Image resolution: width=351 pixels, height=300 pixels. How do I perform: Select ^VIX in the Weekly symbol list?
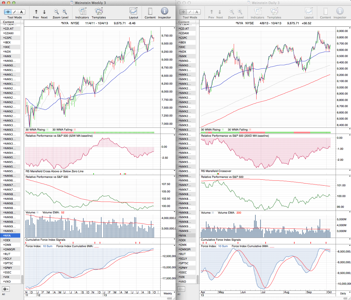pos(6,277)
